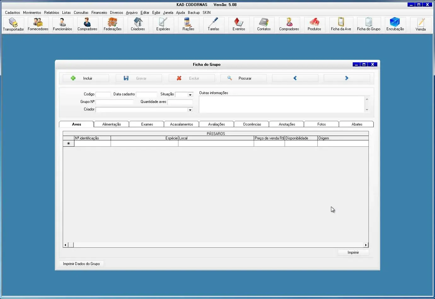Click the Federações toolbar icon
Image resolution: width=435 pixels, height=299 pixels.
pos(113,25)
